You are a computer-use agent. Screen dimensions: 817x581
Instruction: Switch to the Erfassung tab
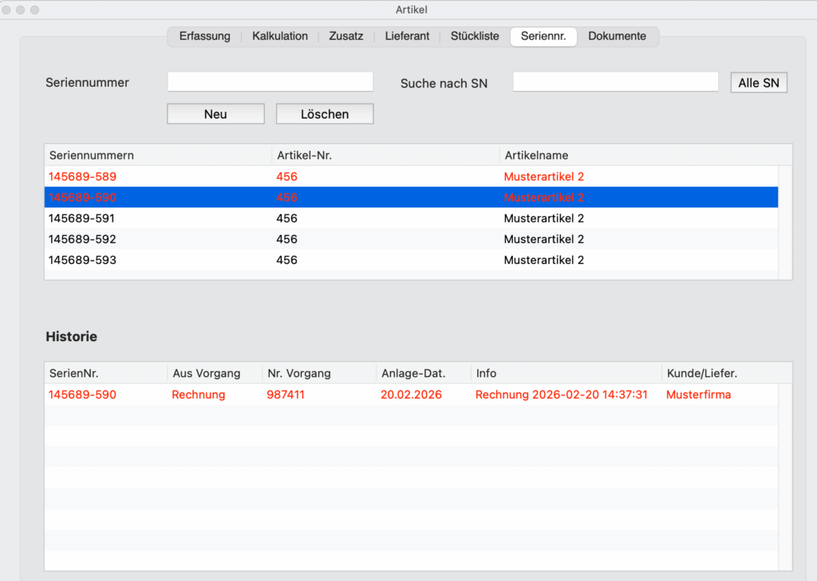(204, 37)
